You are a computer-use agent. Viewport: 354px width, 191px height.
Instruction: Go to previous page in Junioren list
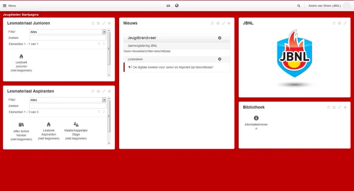pos(99,44)
